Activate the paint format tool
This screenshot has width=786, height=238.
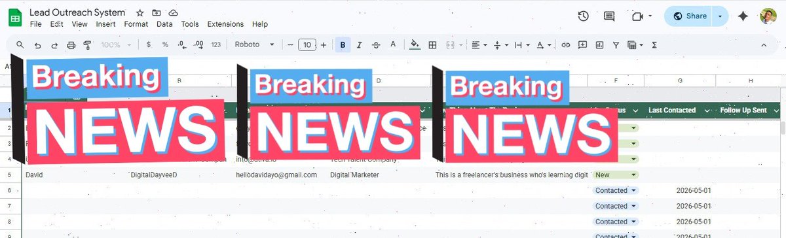pyautogui.click(x=87, y=45)
